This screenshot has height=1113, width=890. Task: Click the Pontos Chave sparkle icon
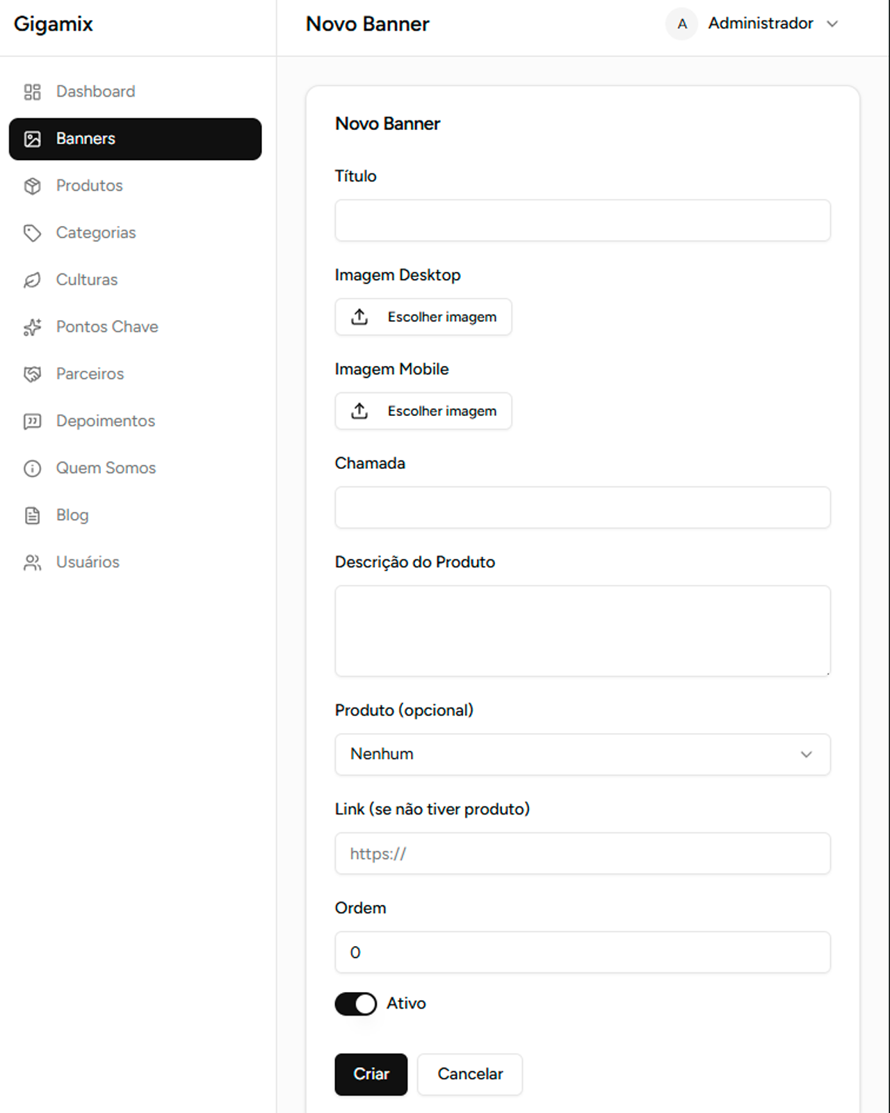pos(32,327)
